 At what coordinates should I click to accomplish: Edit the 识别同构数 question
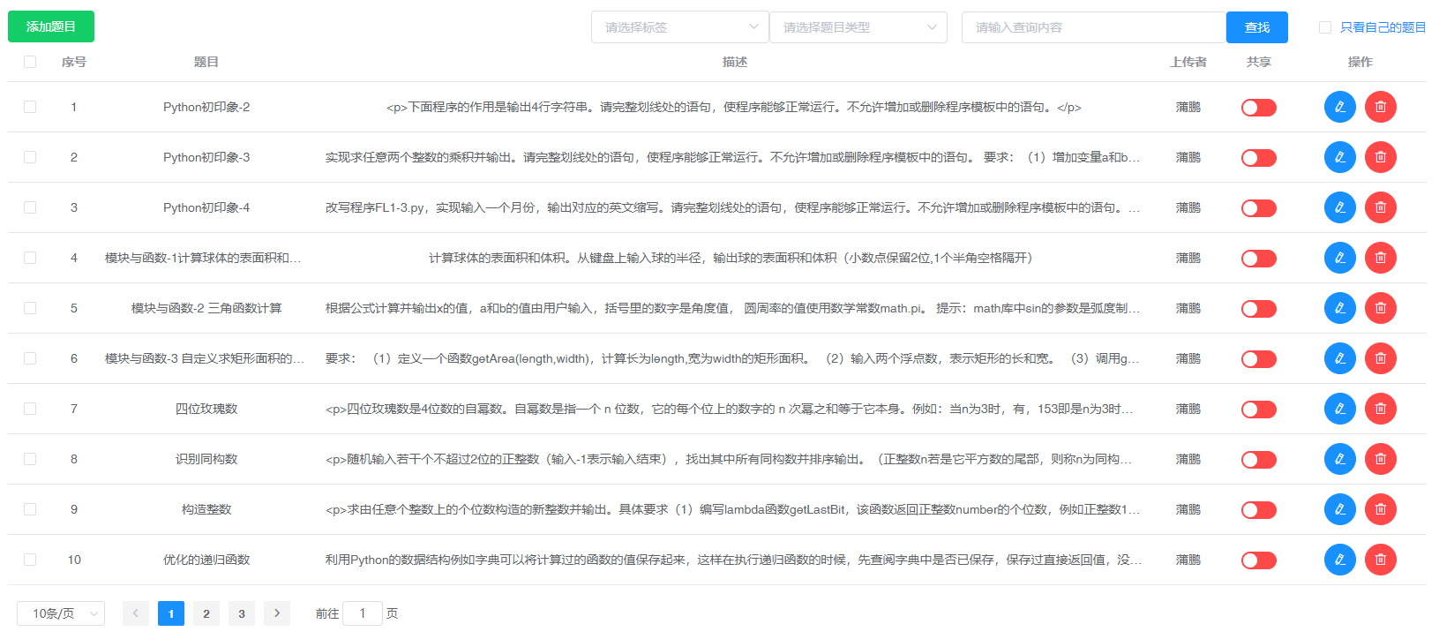(1339, 459)
